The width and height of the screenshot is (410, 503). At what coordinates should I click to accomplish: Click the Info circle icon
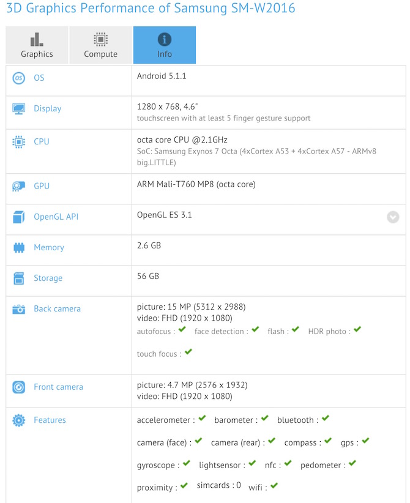click(165, 39)
